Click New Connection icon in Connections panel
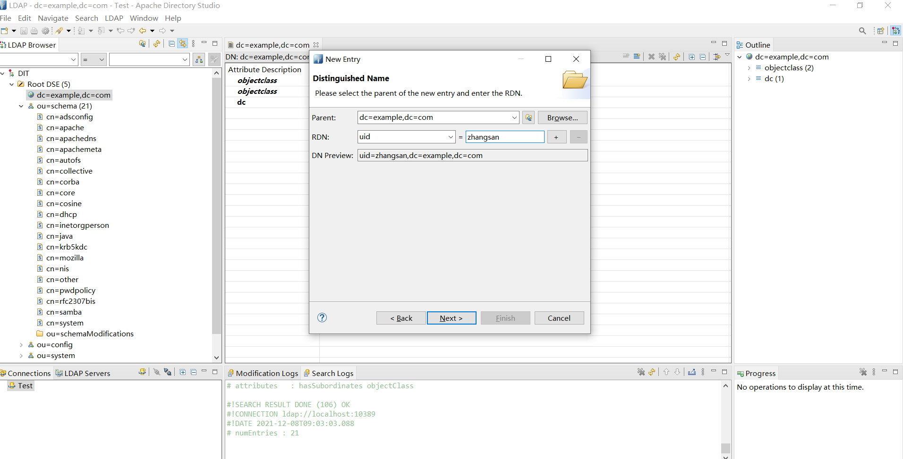This screenshot has height=459, width=903. pos(142,372)
